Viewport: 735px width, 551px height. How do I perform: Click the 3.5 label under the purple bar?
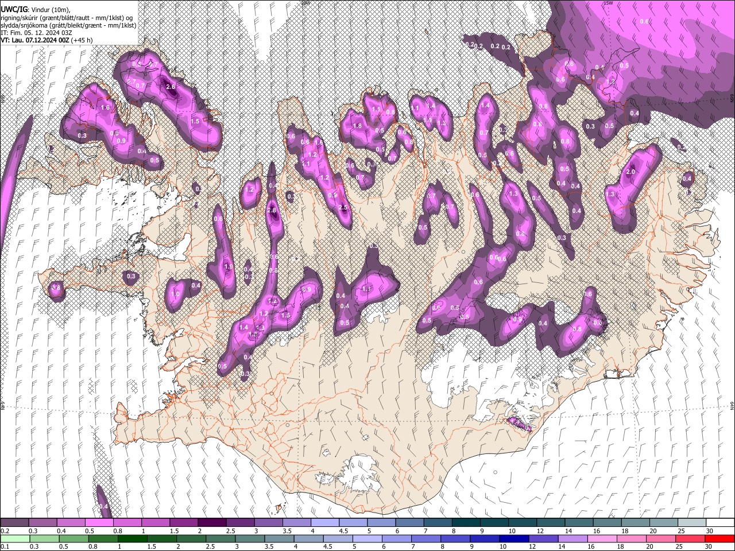coord(287,531)
